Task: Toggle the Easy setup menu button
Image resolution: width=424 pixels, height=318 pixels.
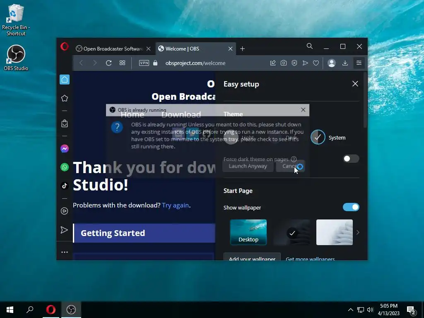Action: coord(359,63)
